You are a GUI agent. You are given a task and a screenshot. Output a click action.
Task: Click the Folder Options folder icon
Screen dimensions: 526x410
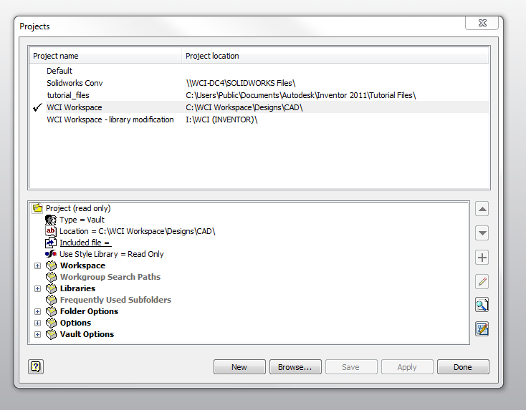(52, 311)
